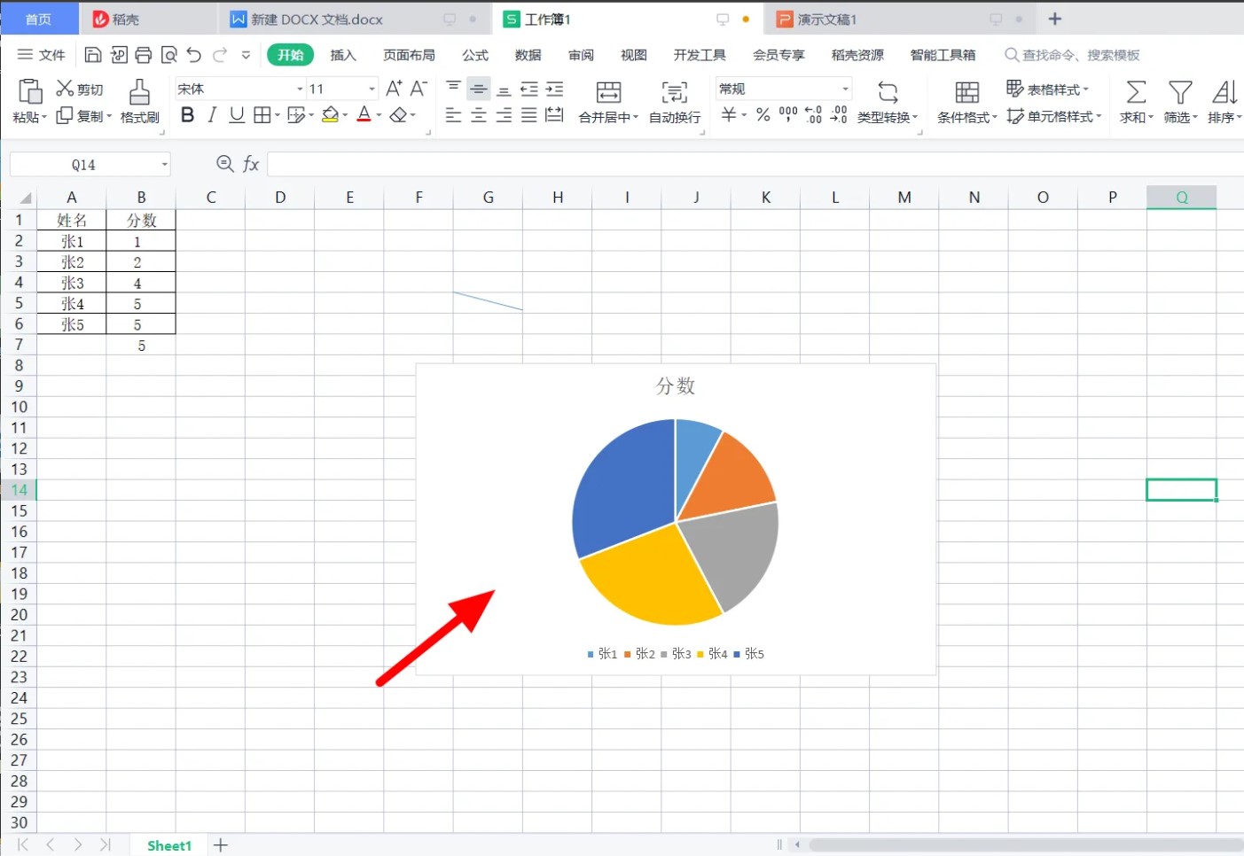The width and height of the screenshot is (1244, 856).
Task: Click the horizontal scrollbar at bottom
Action: (x=1026, y=845)
